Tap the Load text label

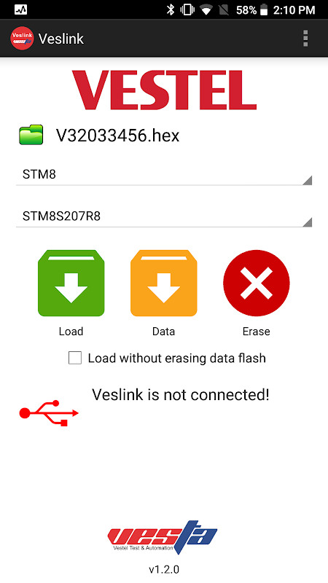71,332
